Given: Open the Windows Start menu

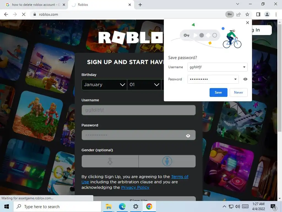Looking at the screenshot, I should (x=7, y=206).
